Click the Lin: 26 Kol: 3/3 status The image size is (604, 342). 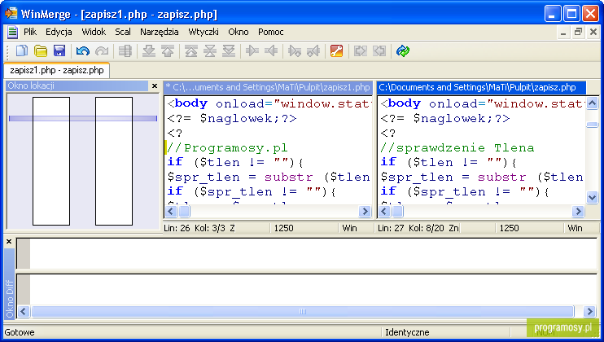pos(199,228)
